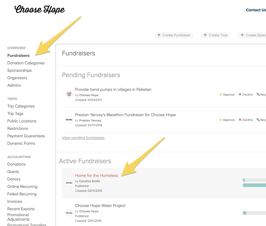Click the pencil icon beside the first Decline option
Screen dimensions: 266x226
coord(258,94)
